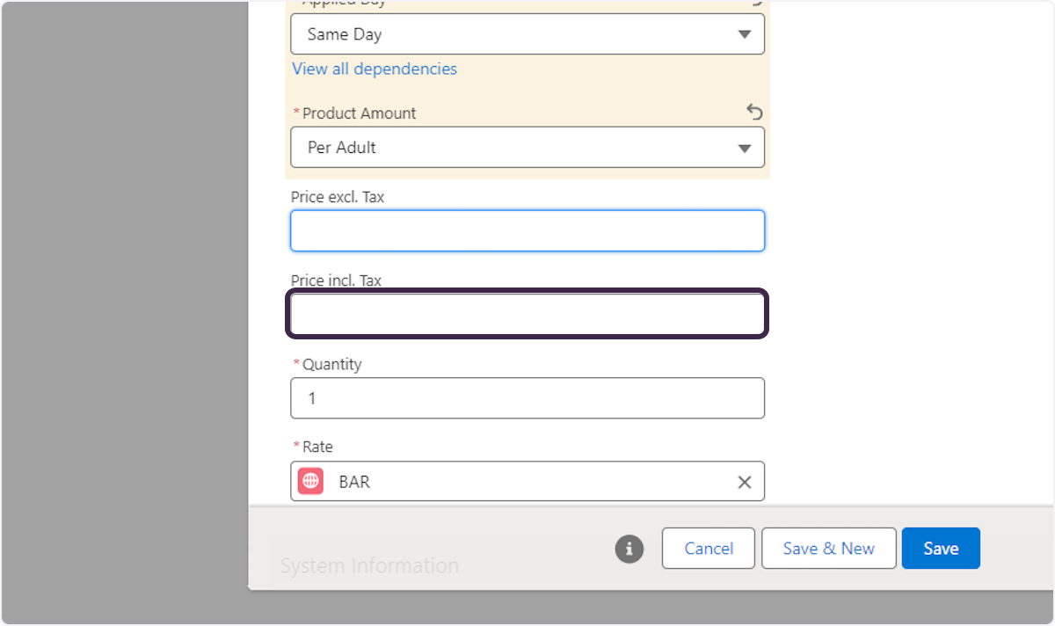Save the record with Save button
The width and height of the screenshot is (1055, 626).
coord(940,549)
